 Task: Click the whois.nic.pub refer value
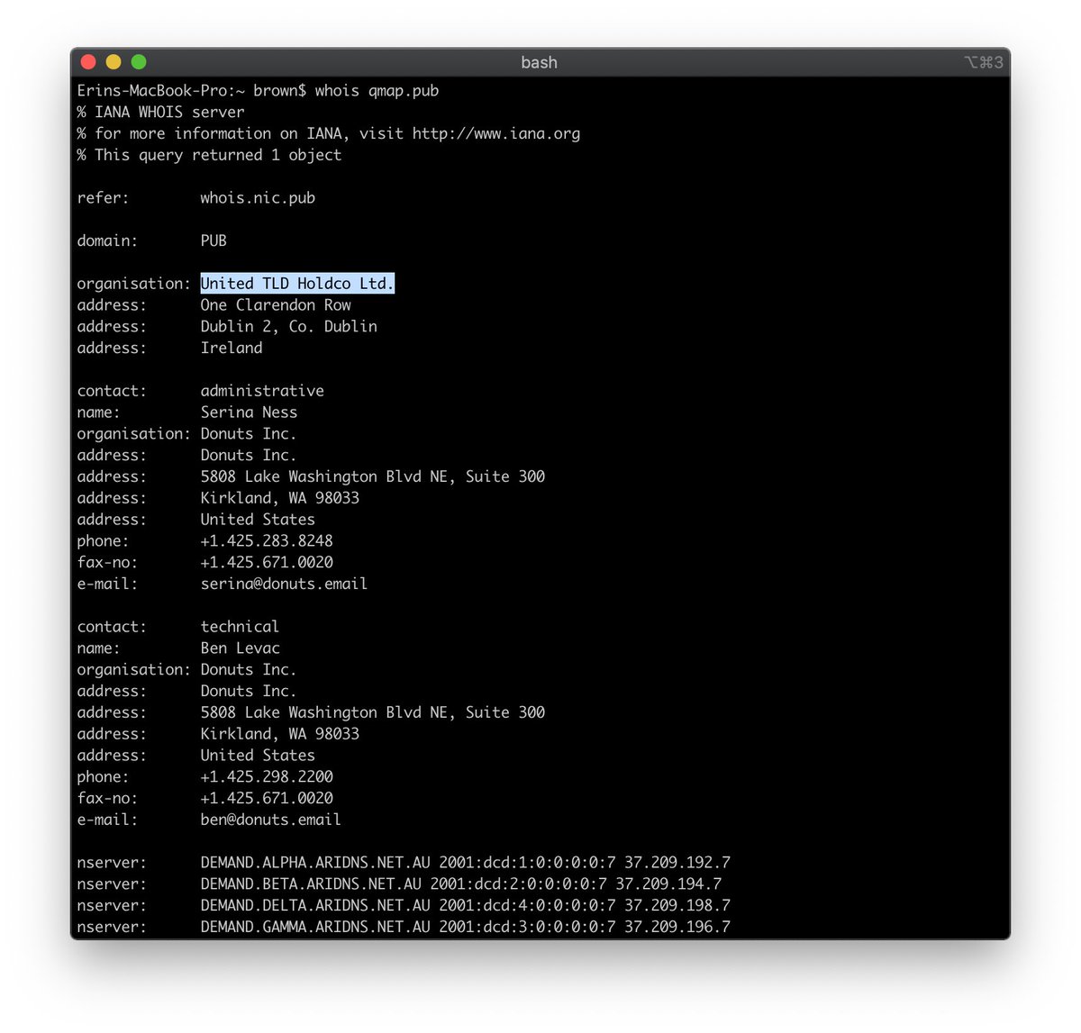(x=258, y=198)
